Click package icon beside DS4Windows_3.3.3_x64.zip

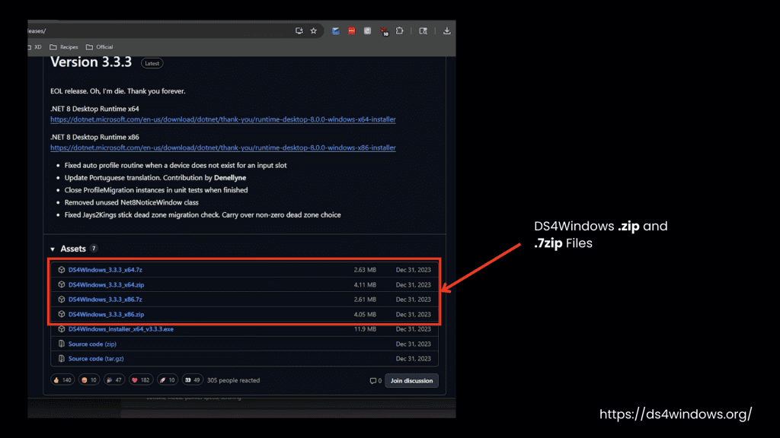click(x=62, y=284)
